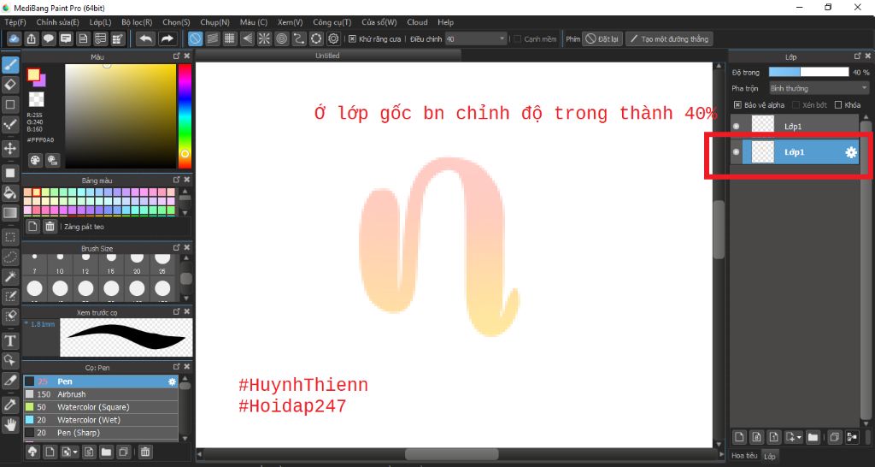Select the Magic Wand tool
The height and width of the screenshot is (467, 875).
coord(10,276)
